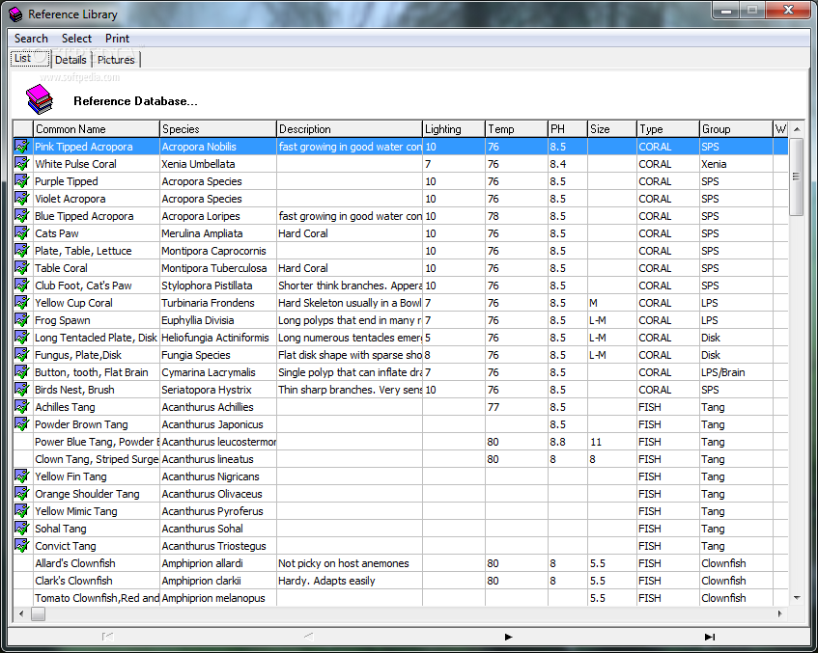Click the Temp column header

(x=517, y=128)
